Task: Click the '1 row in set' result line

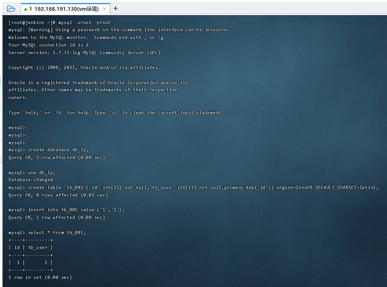Action: coord(40,278)
